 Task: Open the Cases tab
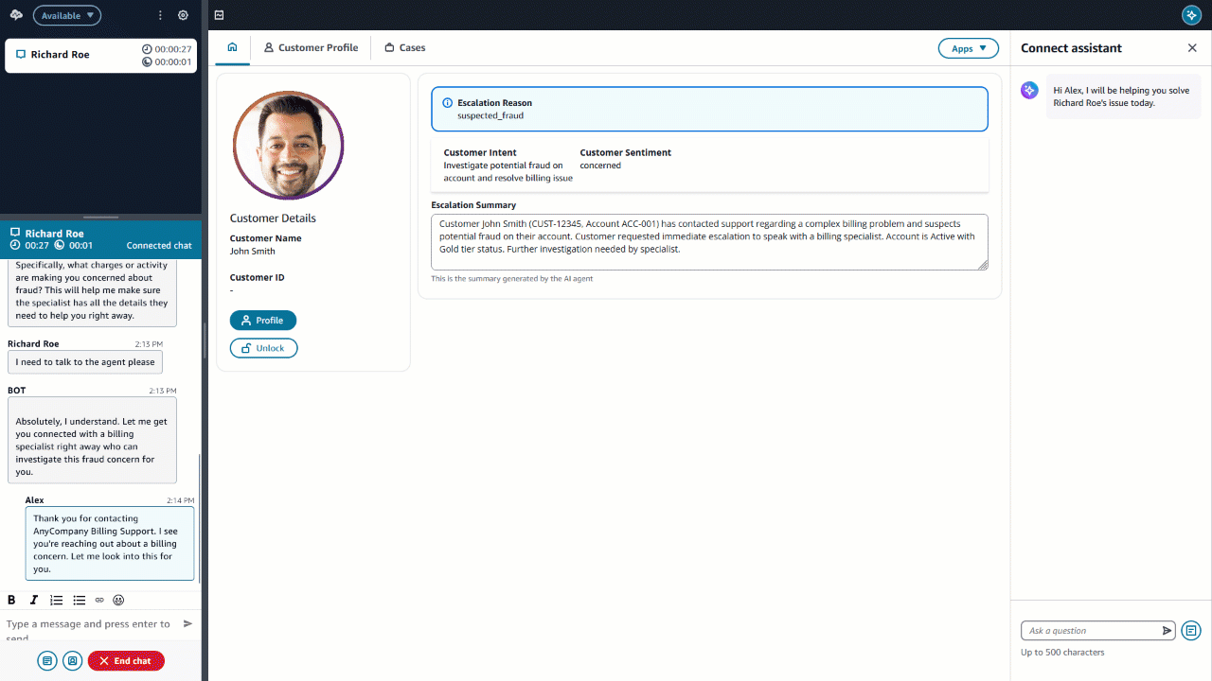click(x=404, y=46)
